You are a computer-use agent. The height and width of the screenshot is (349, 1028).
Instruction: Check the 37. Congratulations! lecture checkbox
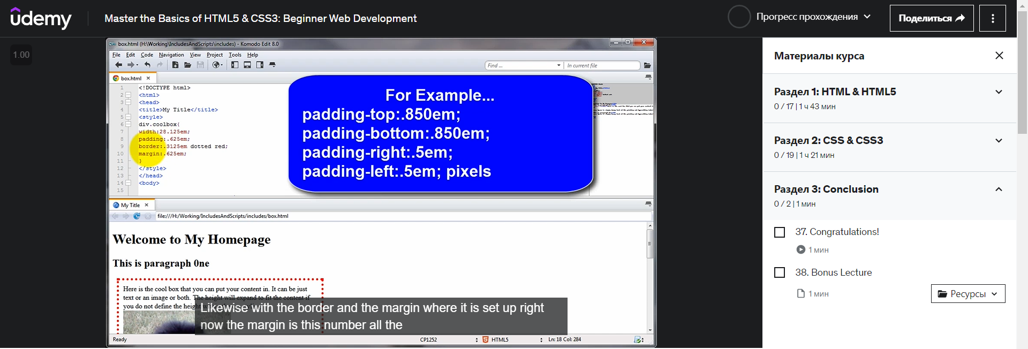coord(780,232)
